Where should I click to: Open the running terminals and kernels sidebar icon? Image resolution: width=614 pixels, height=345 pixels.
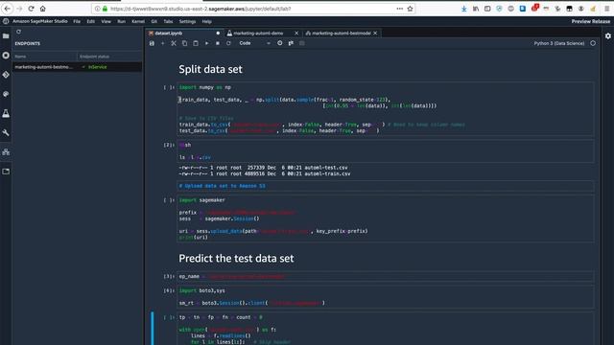coord(6,56)
